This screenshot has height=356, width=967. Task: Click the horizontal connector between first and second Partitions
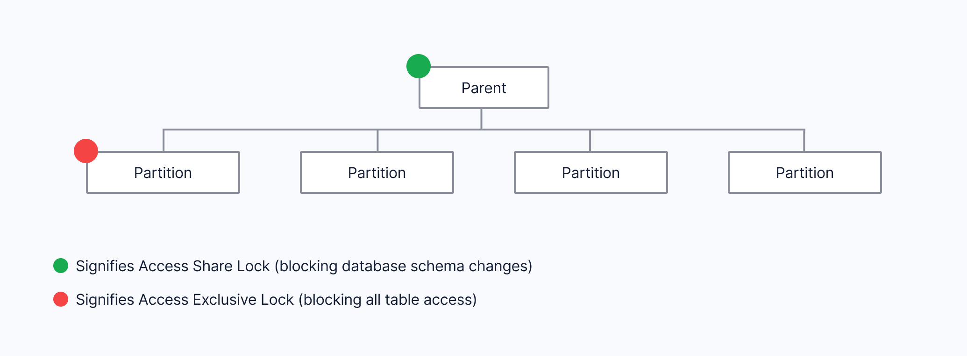click(x=271, y=130)
